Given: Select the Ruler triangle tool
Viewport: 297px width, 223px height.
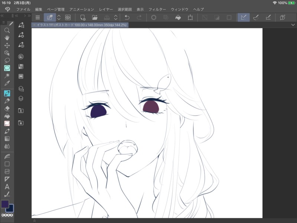Looking at the screenshot, I should point(7,179).
